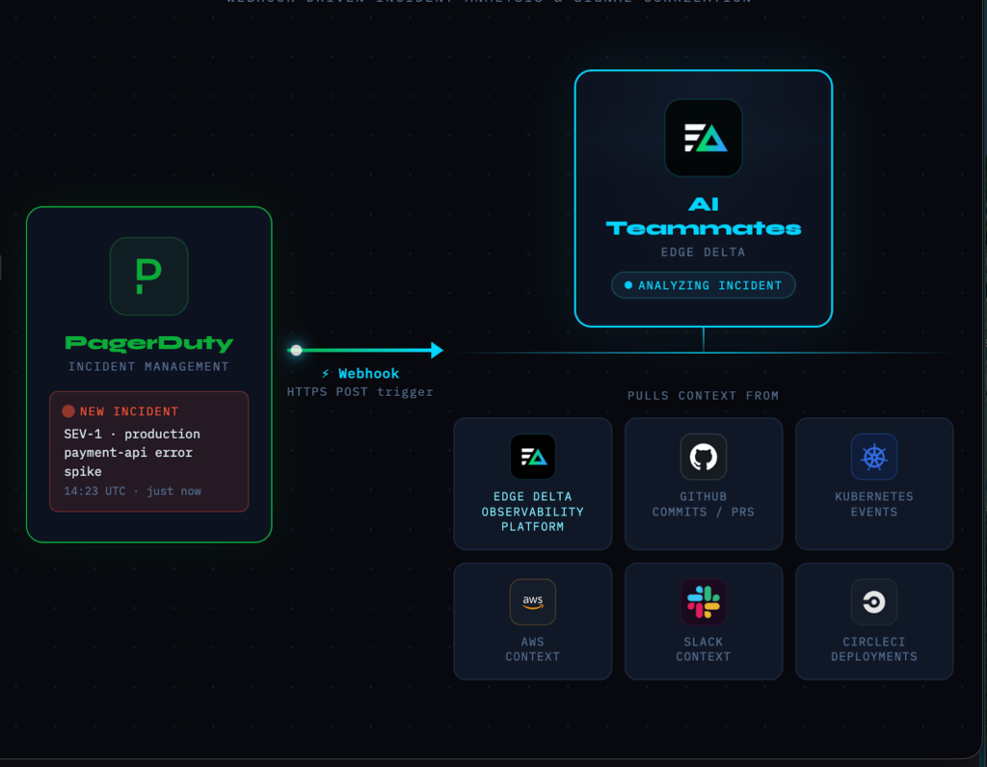Click the PagerDuty title text
987x767 pixels.
[x=148, y=343]
